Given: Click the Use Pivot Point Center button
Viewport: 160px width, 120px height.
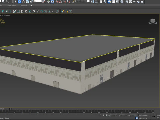Looking at the screenshot, I should click(x=44, y=2).
